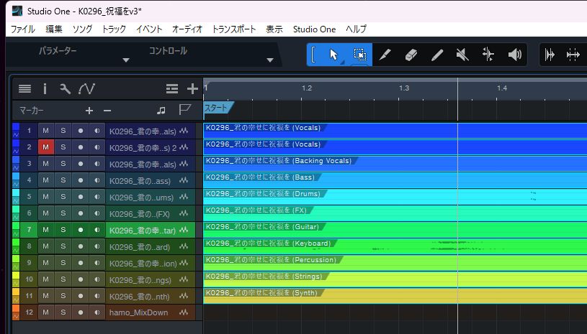Show automation with the curve icon
The height and width of the screenshot is (334, 587).
[86, 89]
